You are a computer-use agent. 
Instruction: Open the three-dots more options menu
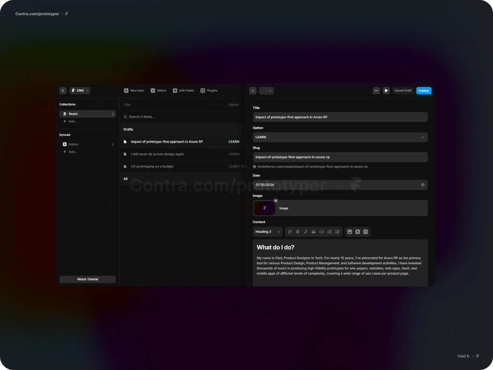pyautogui.click(x=376, y=91)
